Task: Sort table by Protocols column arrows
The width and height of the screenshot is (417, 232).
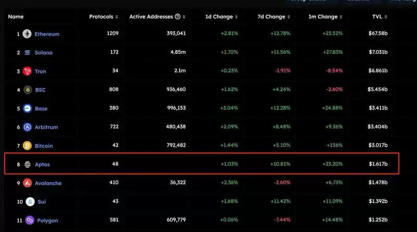Action: point(116,17)
